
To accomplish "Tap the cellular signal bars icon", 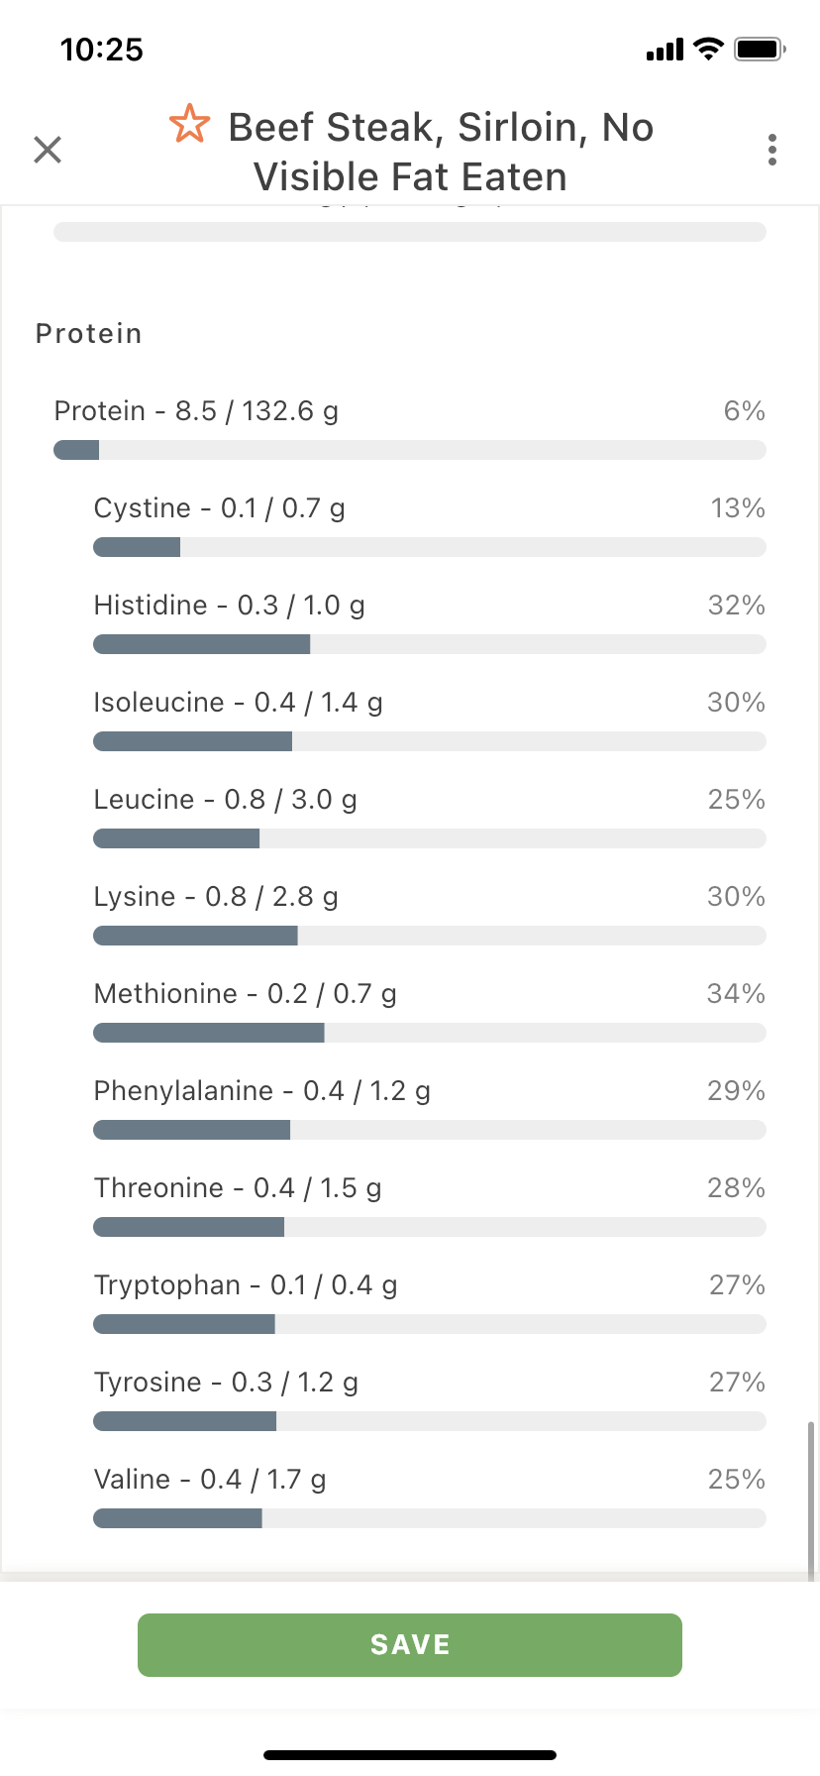I will click(665, 50).
